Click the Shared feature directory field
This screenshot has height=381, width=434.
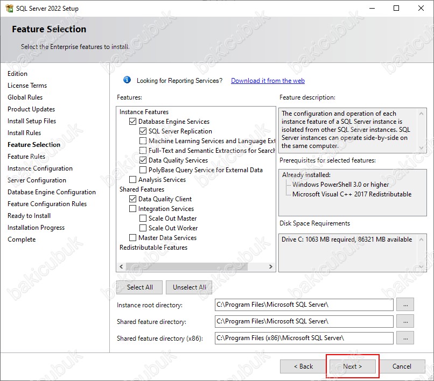[x=304, y=321]
